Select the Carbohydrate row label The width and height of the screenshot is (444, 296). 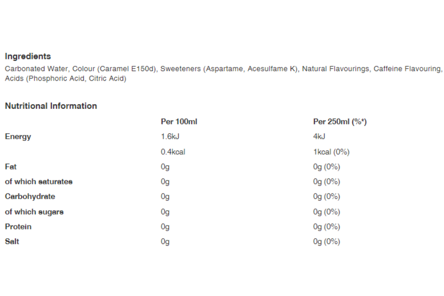(30, 196)
